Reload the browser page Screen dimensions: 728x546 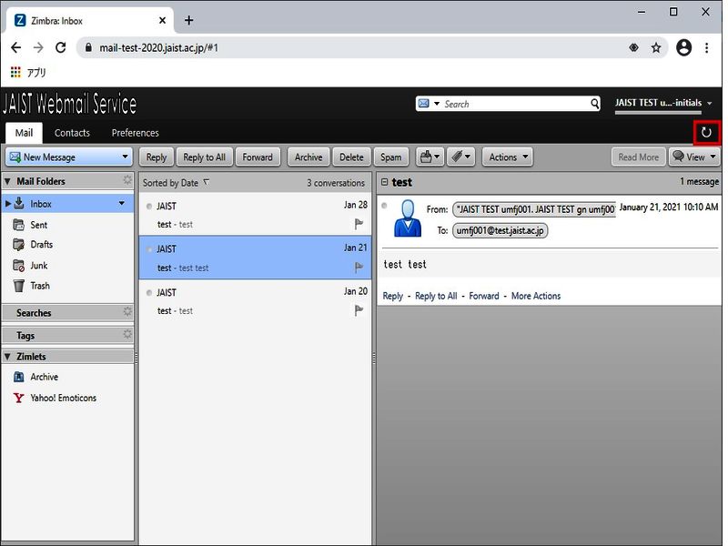pos(60,47)
